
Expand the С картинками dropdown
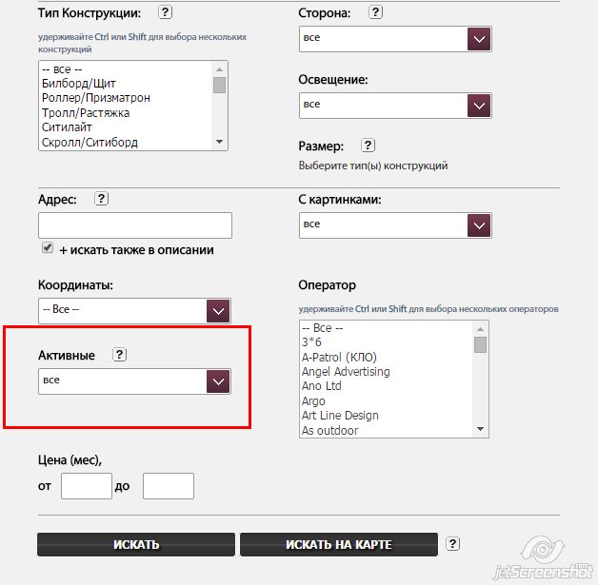pos(395,225)
